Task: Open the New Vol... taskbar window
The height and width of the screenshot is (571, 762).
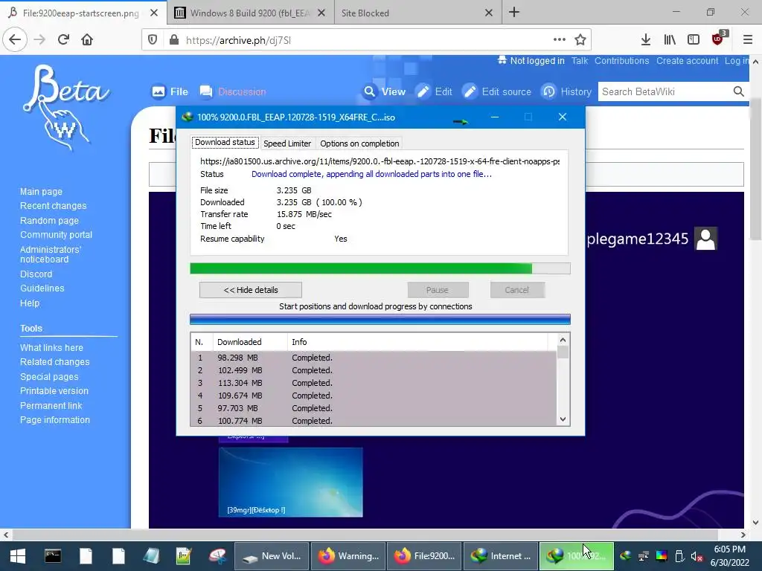Action: tap(272, 556)
